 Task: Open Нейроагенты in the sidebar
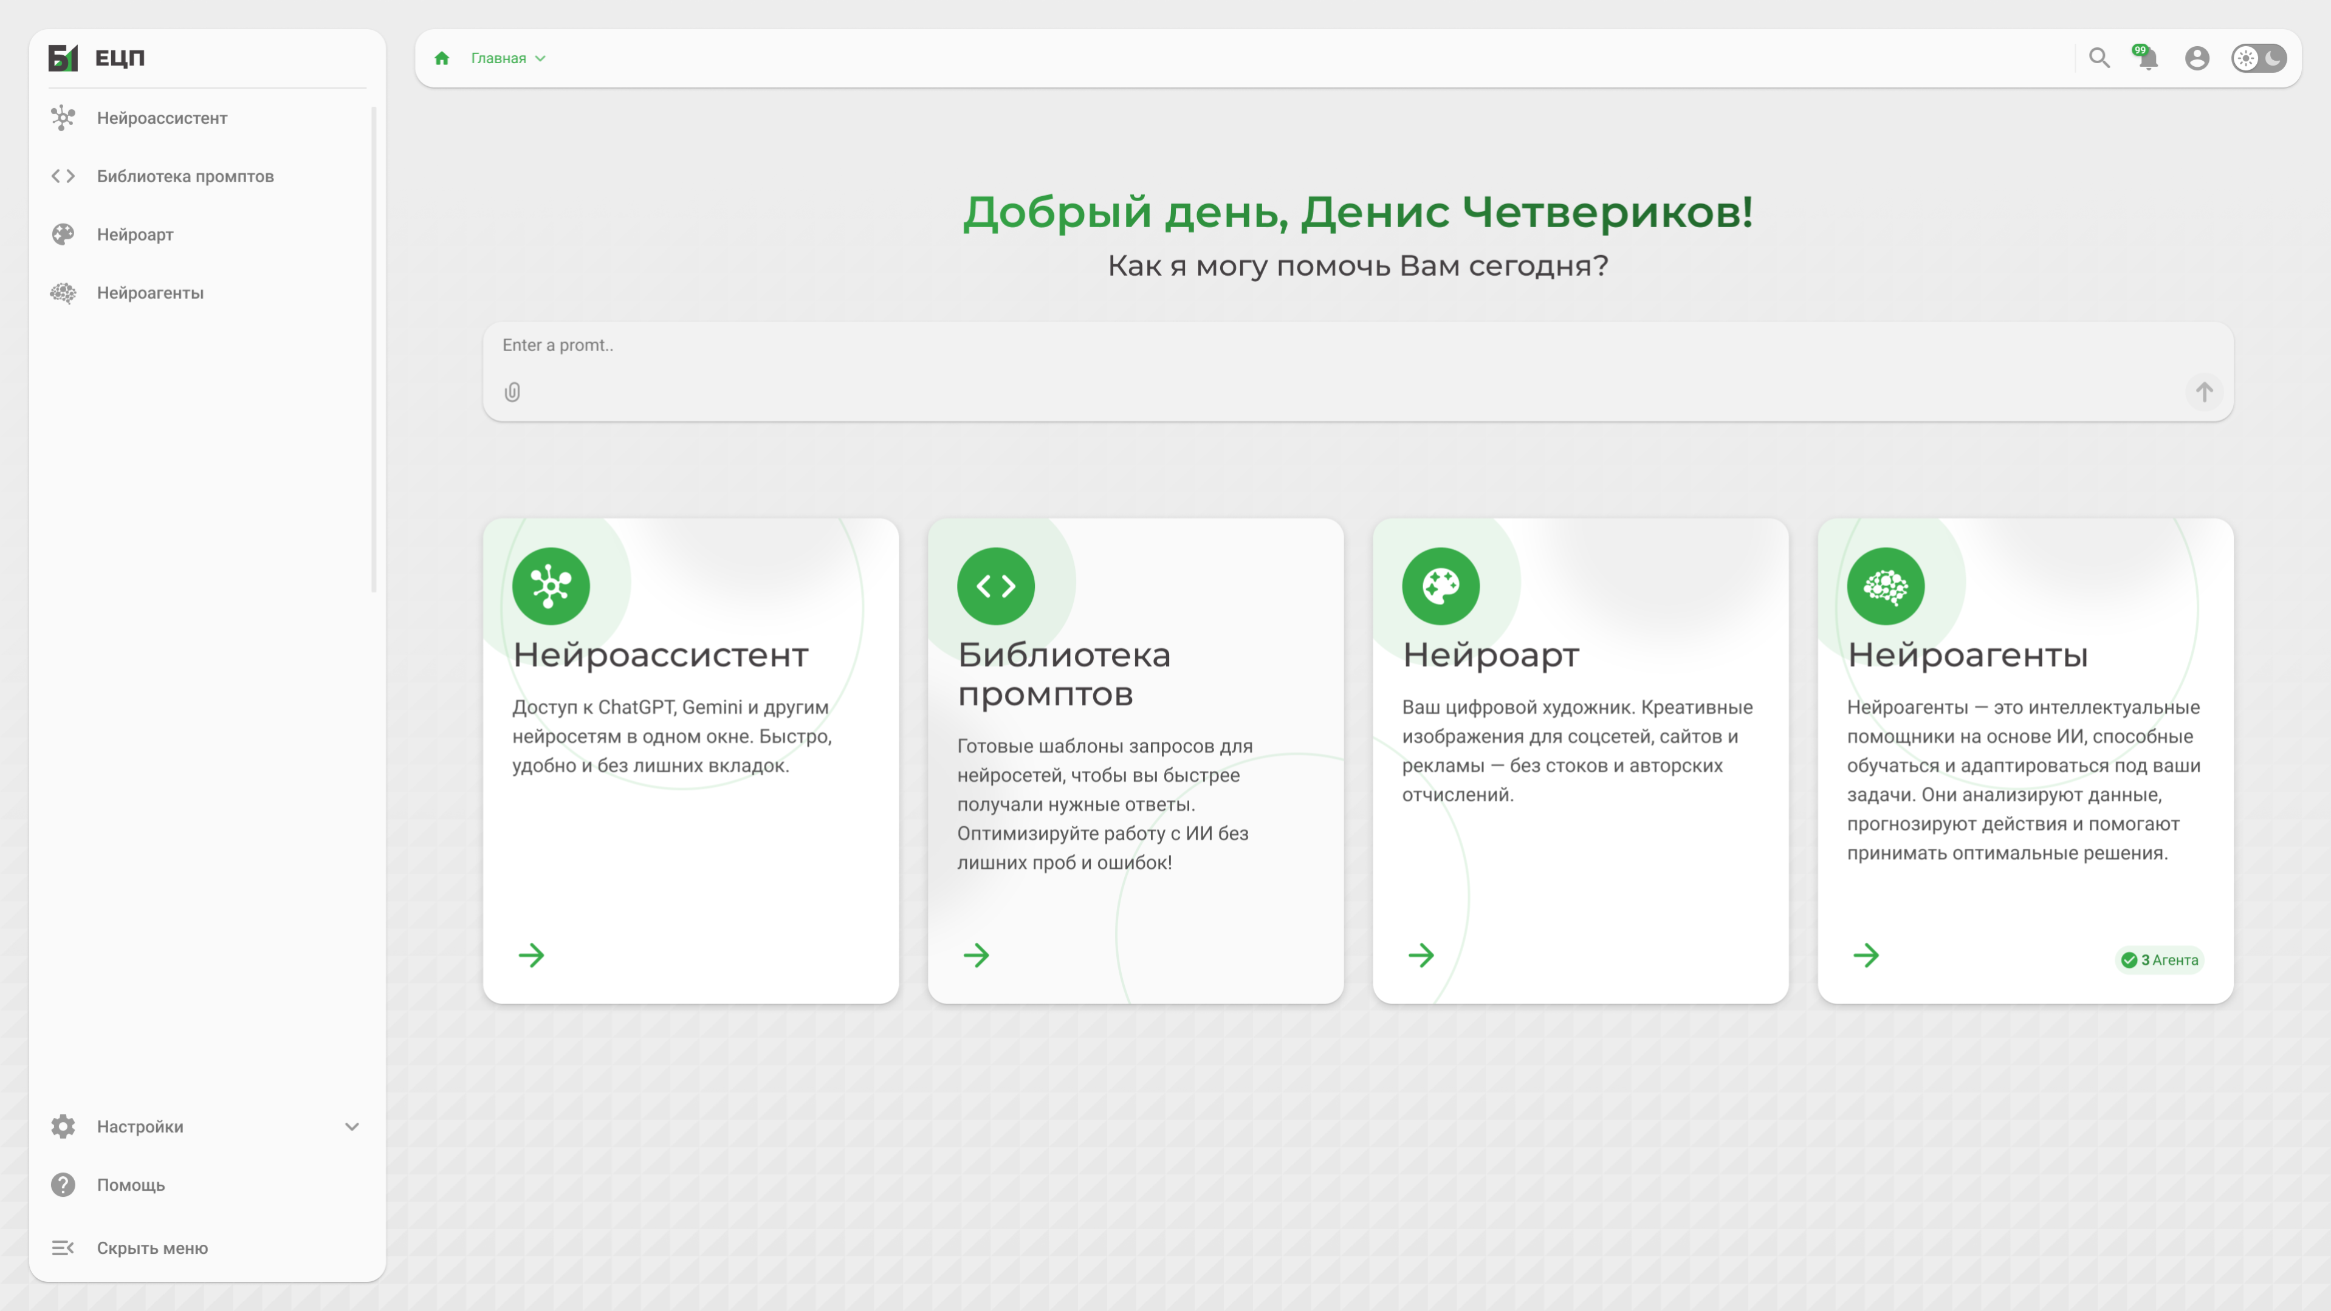pyautogui.click(x=150, y=292)
